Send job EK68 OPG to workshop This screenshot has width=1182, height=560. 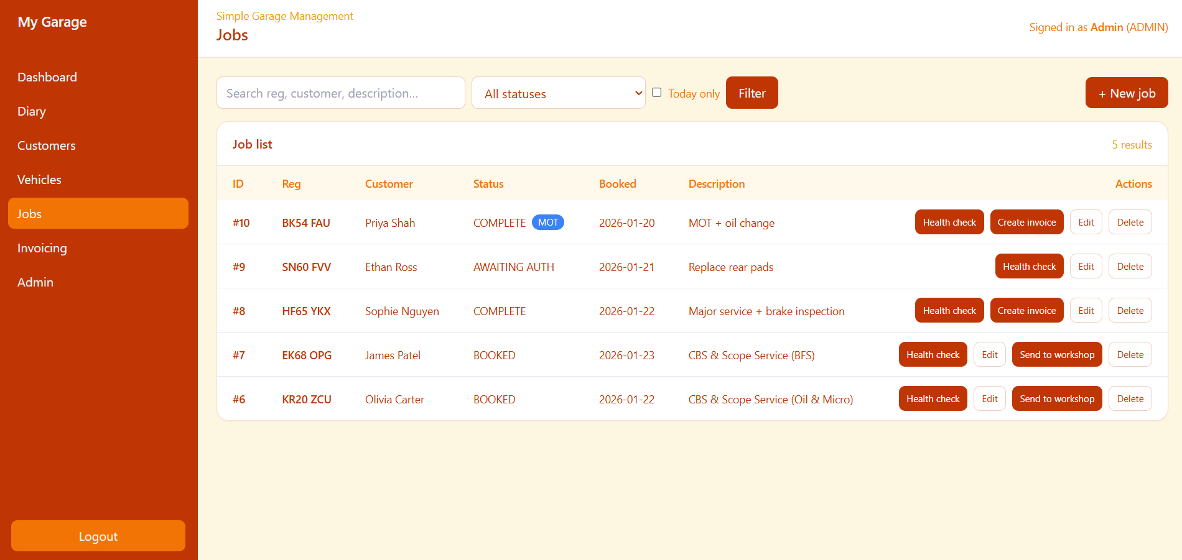coord(1056,355)
